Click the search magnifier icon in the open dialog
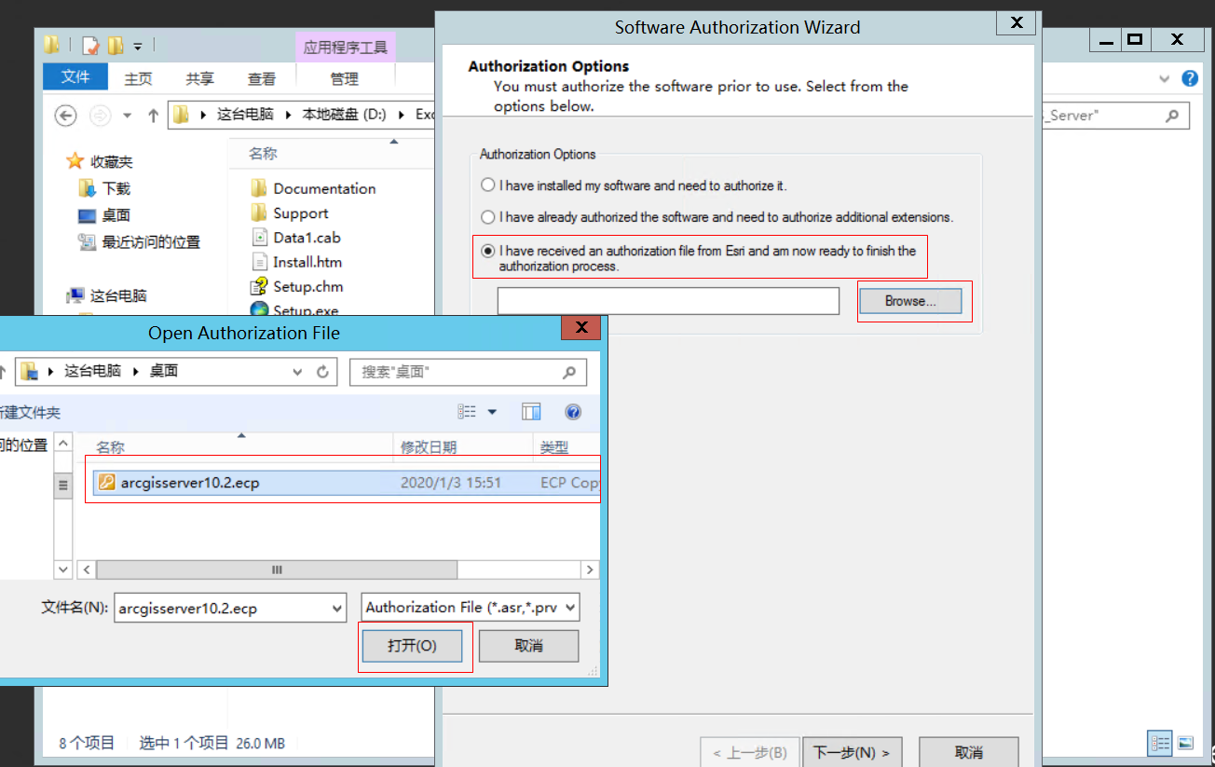The height and width of the screenshot is (767, 1215). coord(569,372)
